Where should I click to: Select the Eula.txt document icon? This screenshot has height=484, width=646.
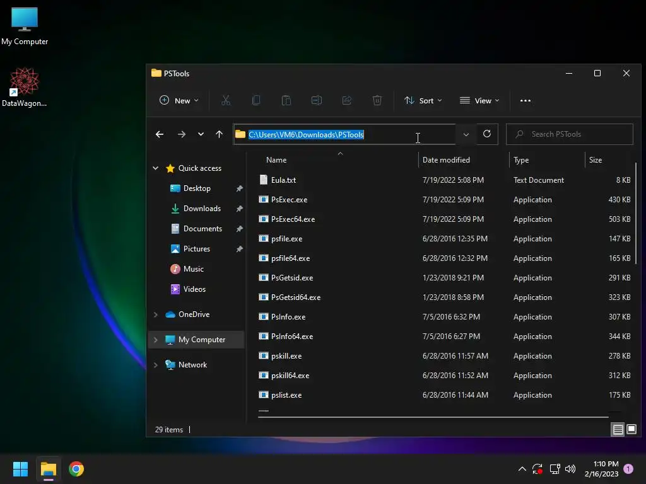click(264, 180)
